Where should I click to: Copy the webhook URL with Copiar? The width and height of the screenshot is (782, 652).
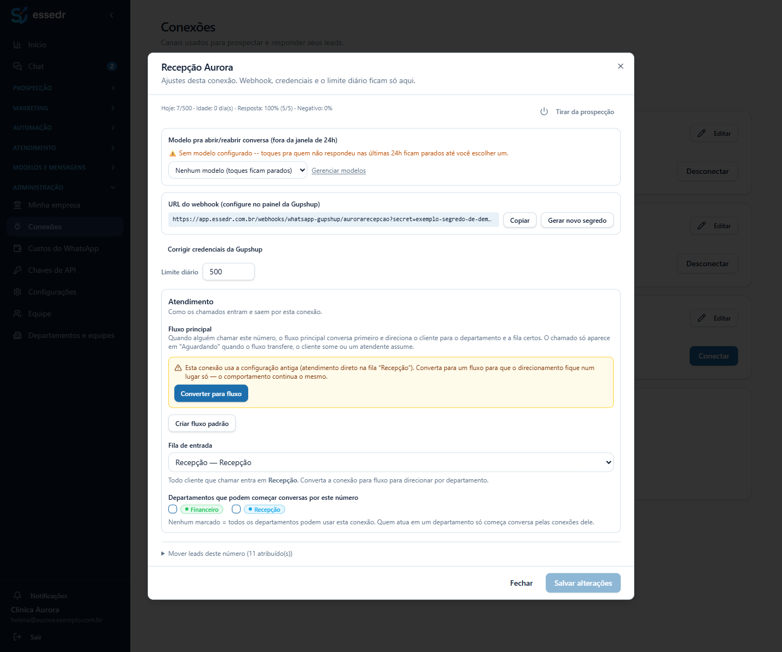pos(520,220)
